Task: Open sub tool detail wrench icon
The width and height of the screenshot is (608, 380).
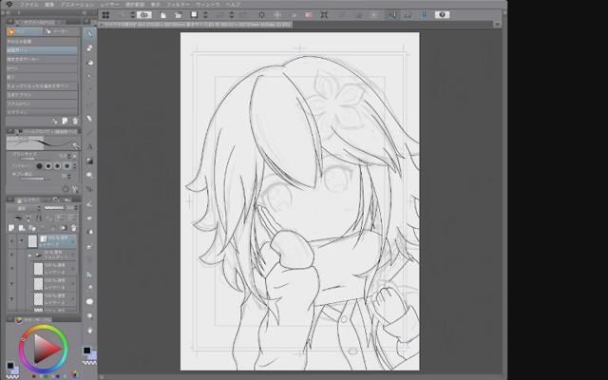Action: tap(75, 189)
